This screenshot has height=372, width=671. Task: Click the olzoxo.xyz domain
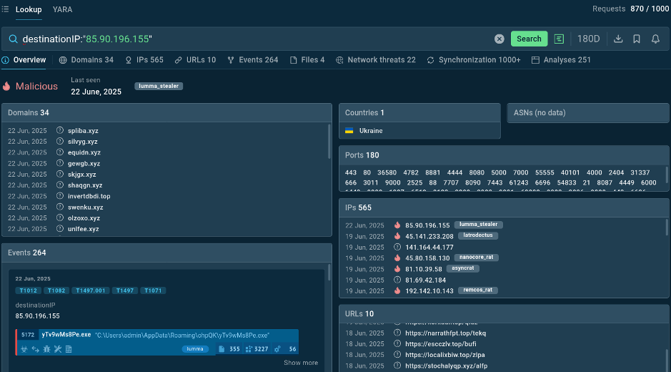(x=84, y=218)
